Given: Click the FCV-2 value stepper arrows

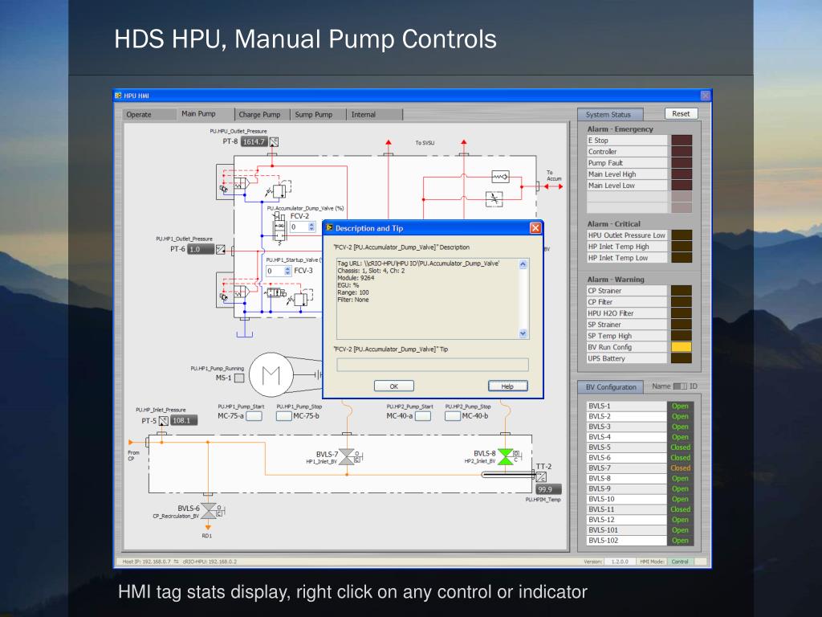Looking at the screenshot, I should (311, 227).
